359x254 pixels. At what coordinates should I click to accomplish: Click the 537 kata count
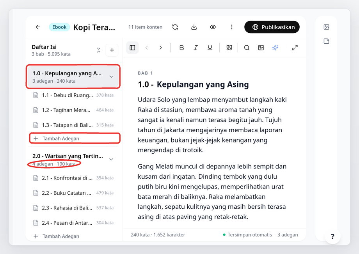105,208
